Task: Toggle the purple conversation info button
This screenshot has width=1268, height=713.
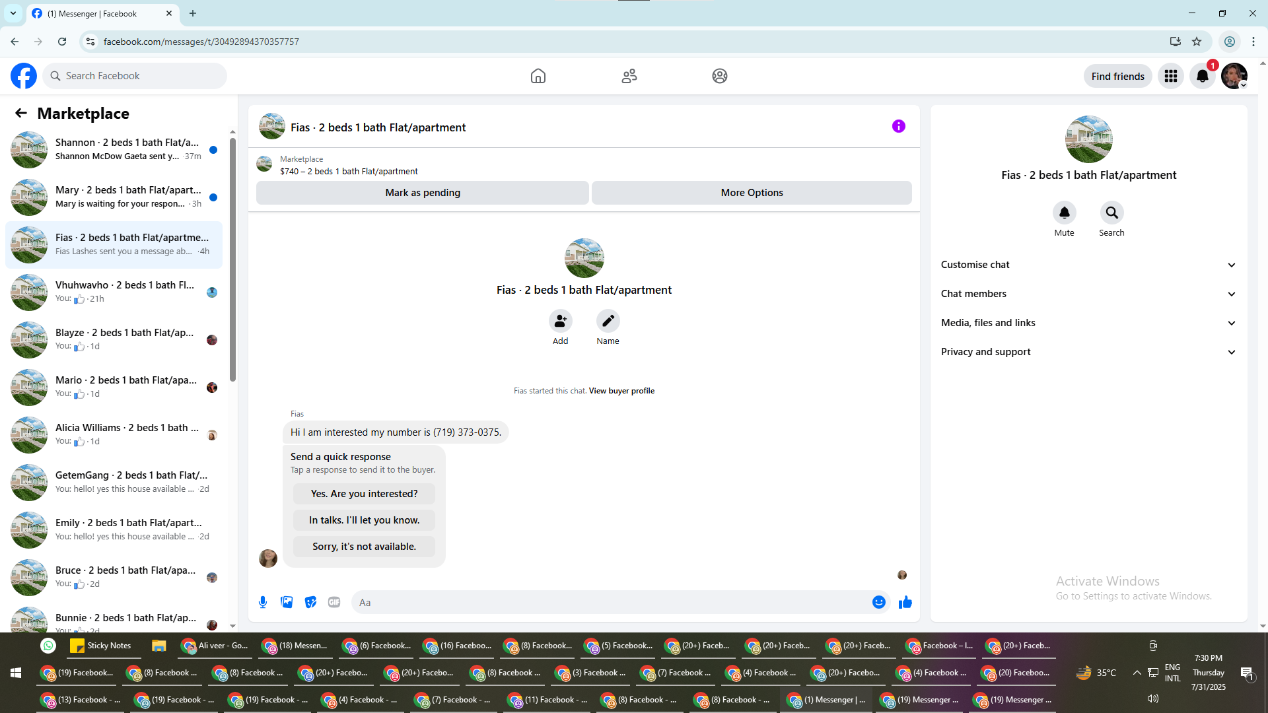Action: (x=898, y=126)
